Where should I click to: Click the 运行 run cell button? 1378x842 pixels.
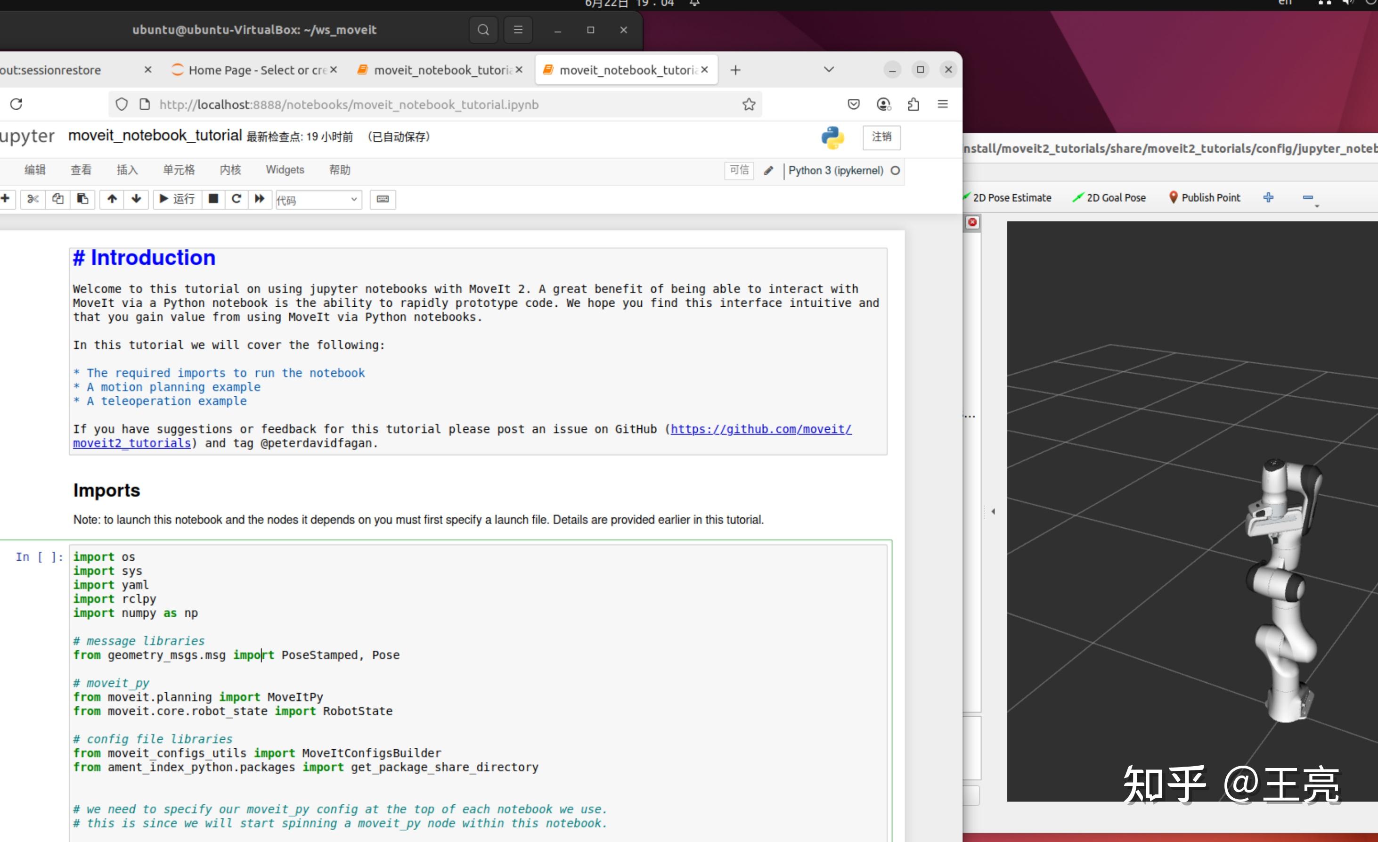pyautogui.click(x=177, y=199)
